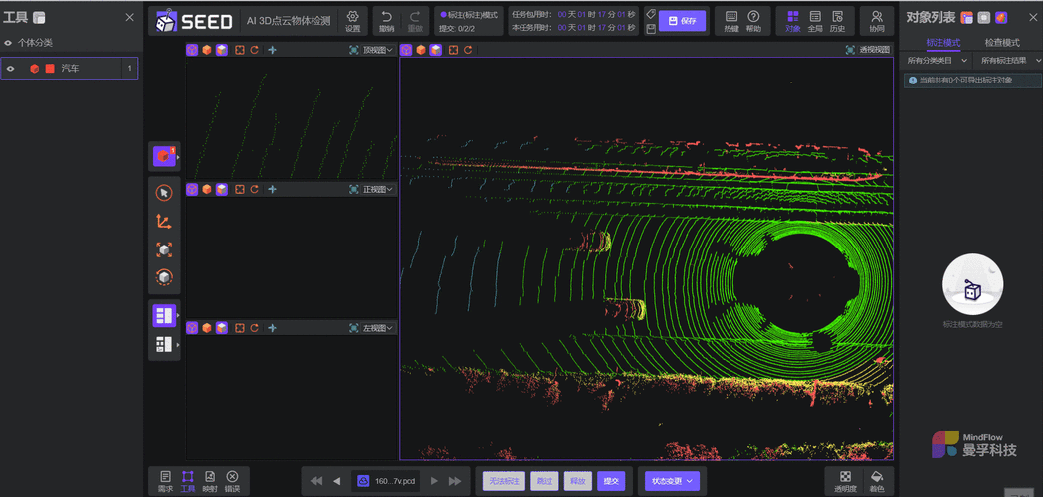Expand the cuboid tool submenu arrow
Viewport: 1043px width, 497px height.
click(x=178, y=157)
